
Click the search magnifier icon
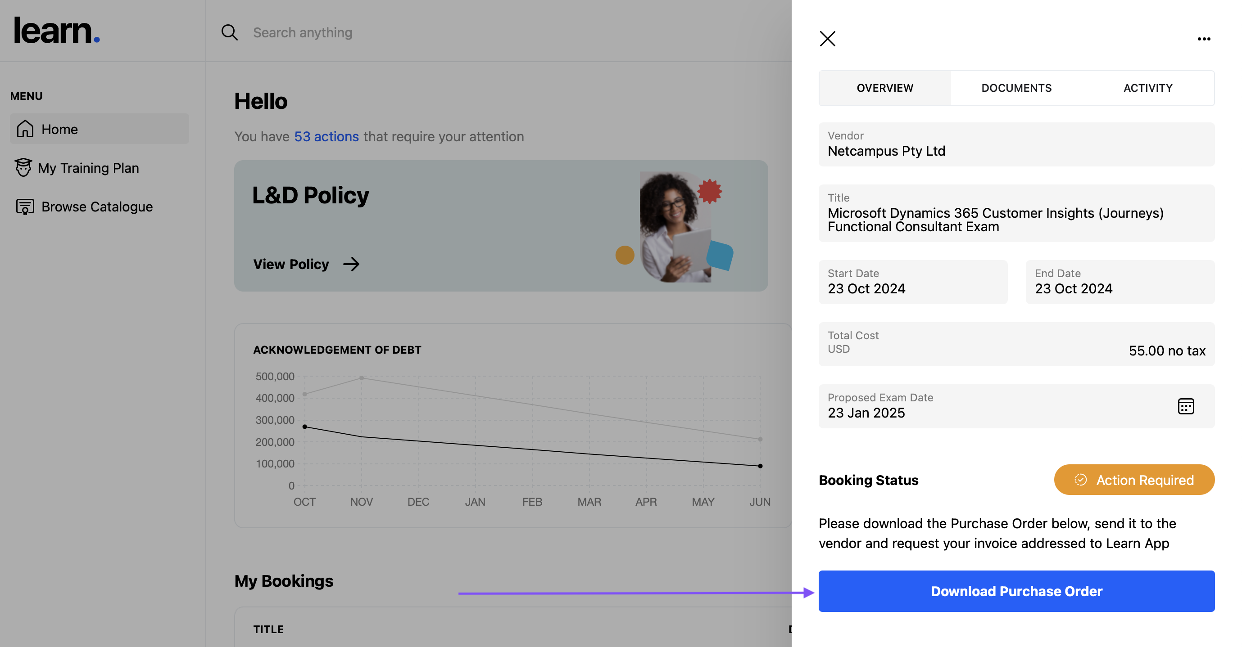(x=230, y=32)
